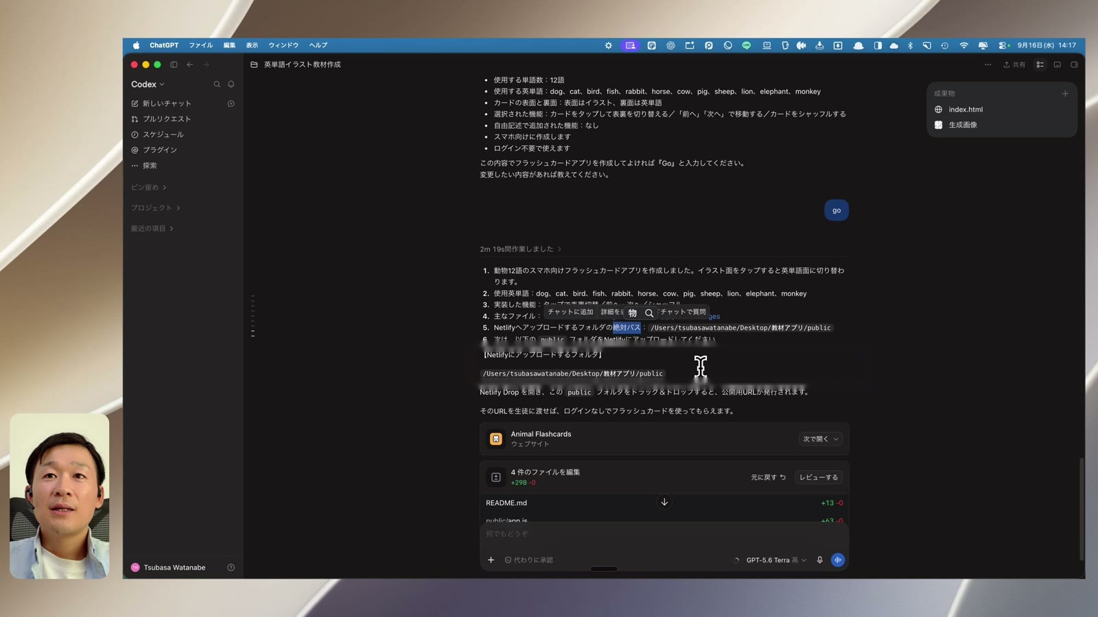Open the 次で開く dropdown
The height and width of the screenshot is (617, 1098).
[821, 439]
